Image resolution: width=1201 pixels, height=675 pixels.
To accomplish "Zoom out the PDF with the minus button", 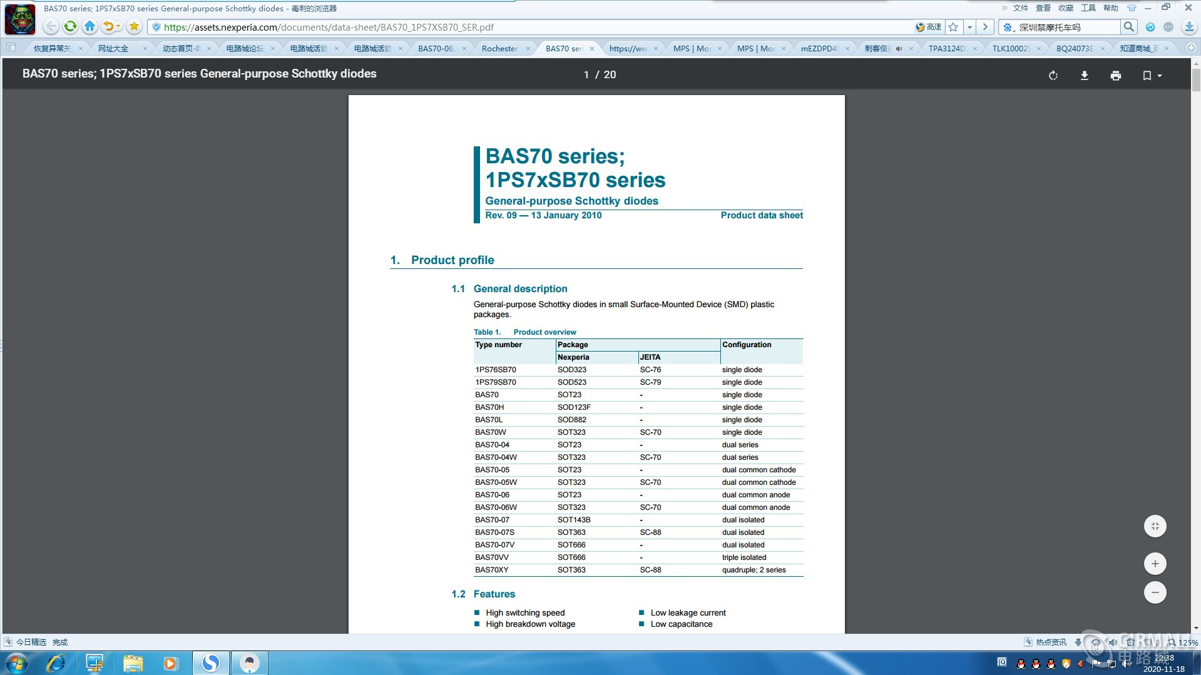I will (1155, 592).
